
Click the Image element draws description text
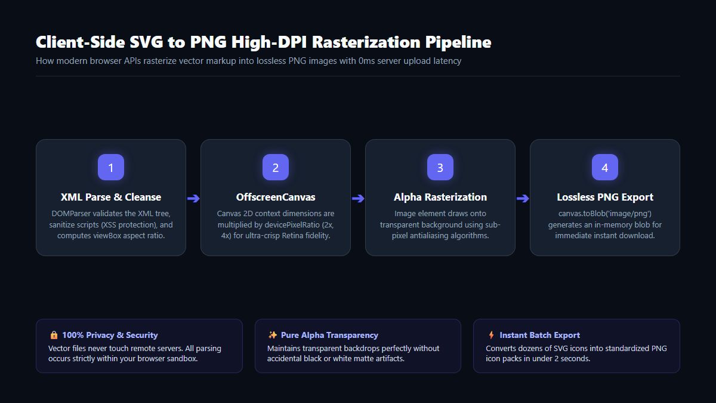coord(440,224)
